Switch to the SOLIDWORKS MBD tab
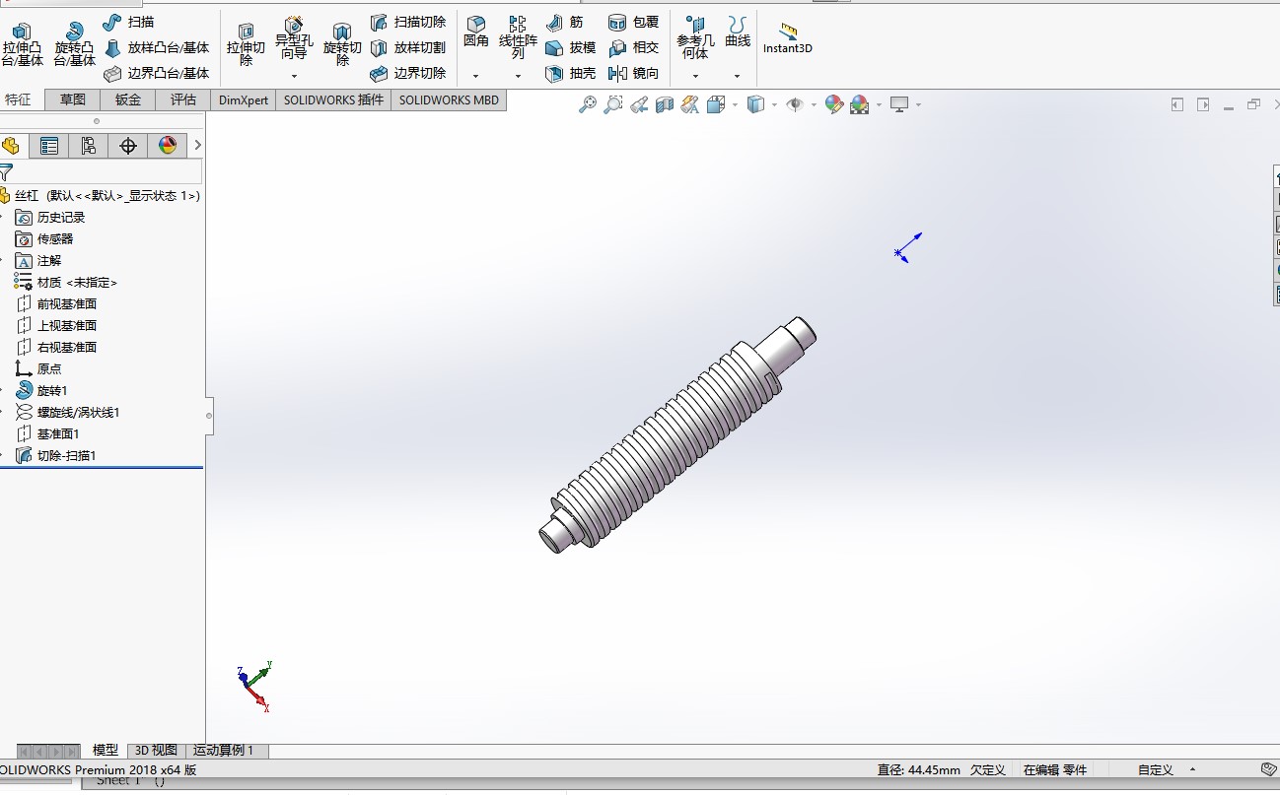Screen dimensions: 1280x795 449,99
